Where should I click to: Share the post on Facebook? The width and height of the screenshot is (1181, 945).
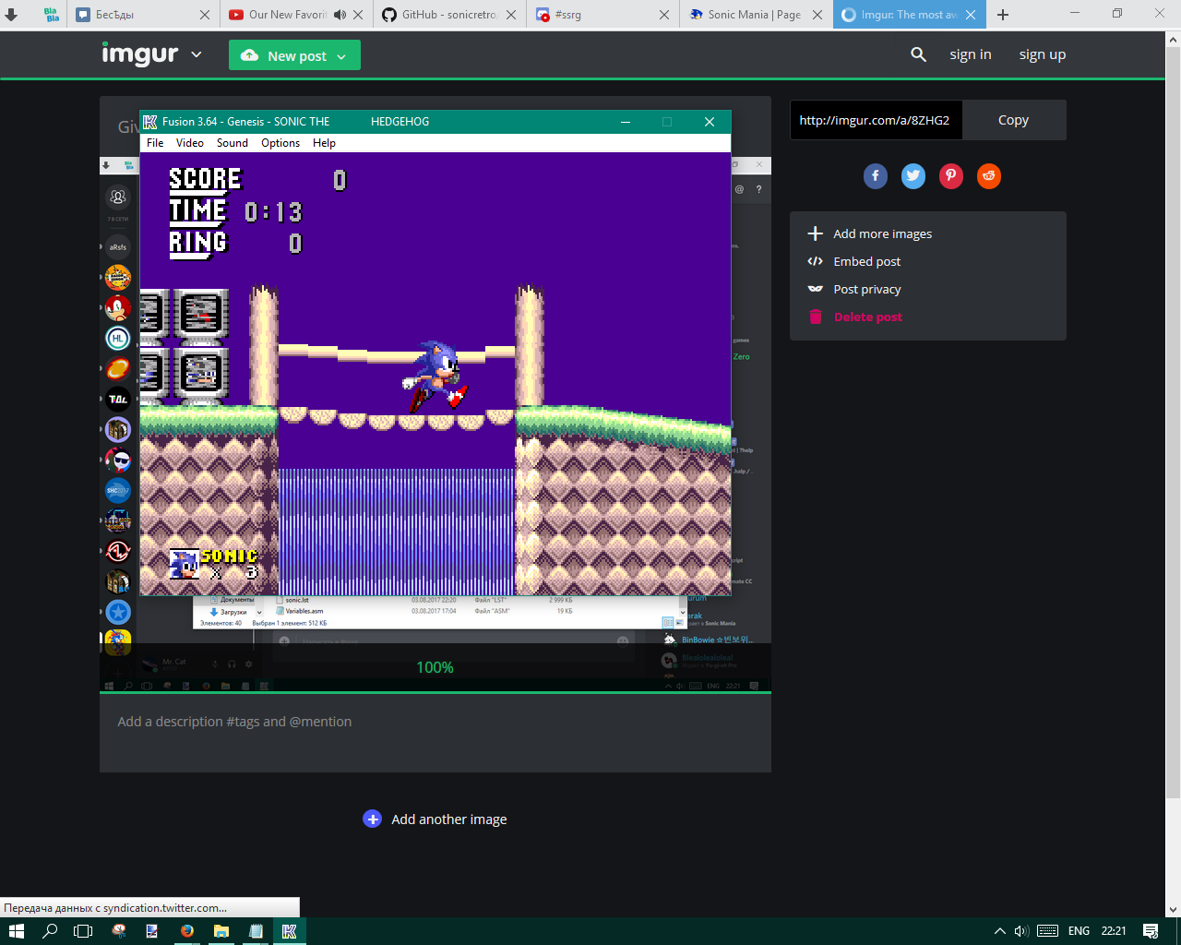coord(876,176)
